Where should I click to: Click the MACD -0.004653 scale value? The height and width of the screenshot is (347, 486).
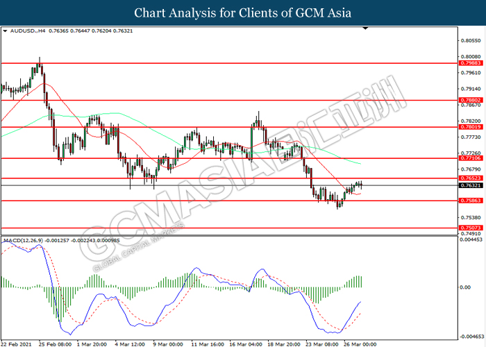pos(471,337)
